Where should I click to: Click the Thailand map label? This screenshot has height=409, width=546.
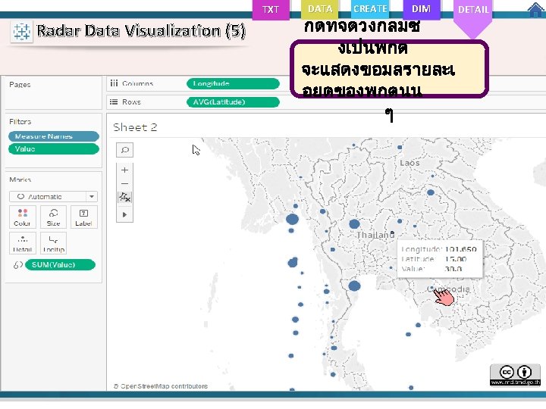pos(375,235)
